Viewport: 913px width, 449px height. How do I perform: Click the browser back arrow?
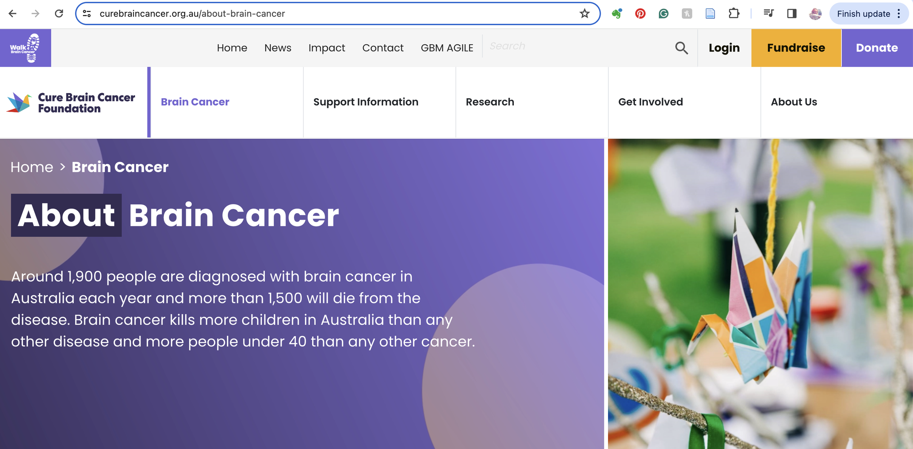[12, 14]
